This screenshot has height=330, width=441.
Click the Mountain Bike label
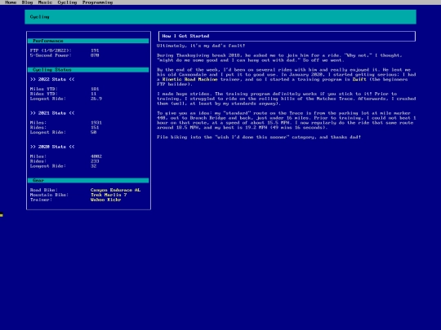tap(50, 195)
